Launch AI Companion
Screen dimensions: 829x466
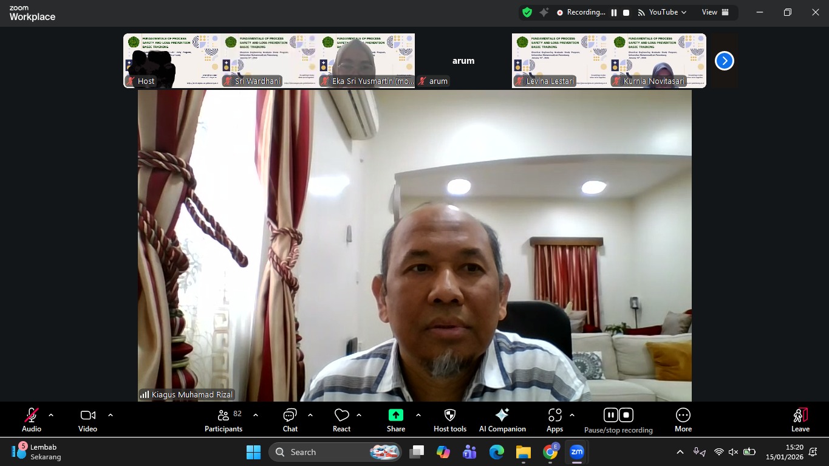502,419
